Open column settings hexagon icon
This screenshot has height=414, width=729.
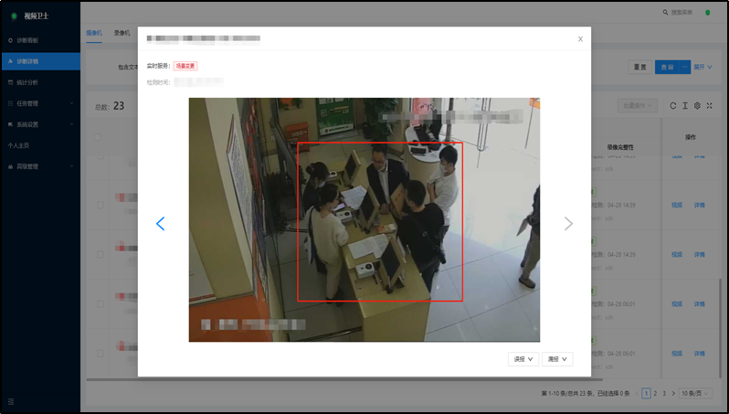(697, 106)
